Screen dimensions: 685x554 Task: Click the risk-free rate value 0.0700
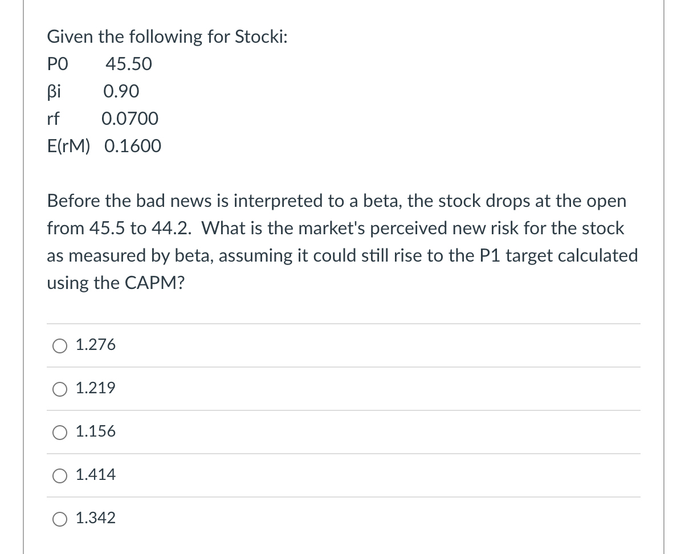[x=130, y=119]
